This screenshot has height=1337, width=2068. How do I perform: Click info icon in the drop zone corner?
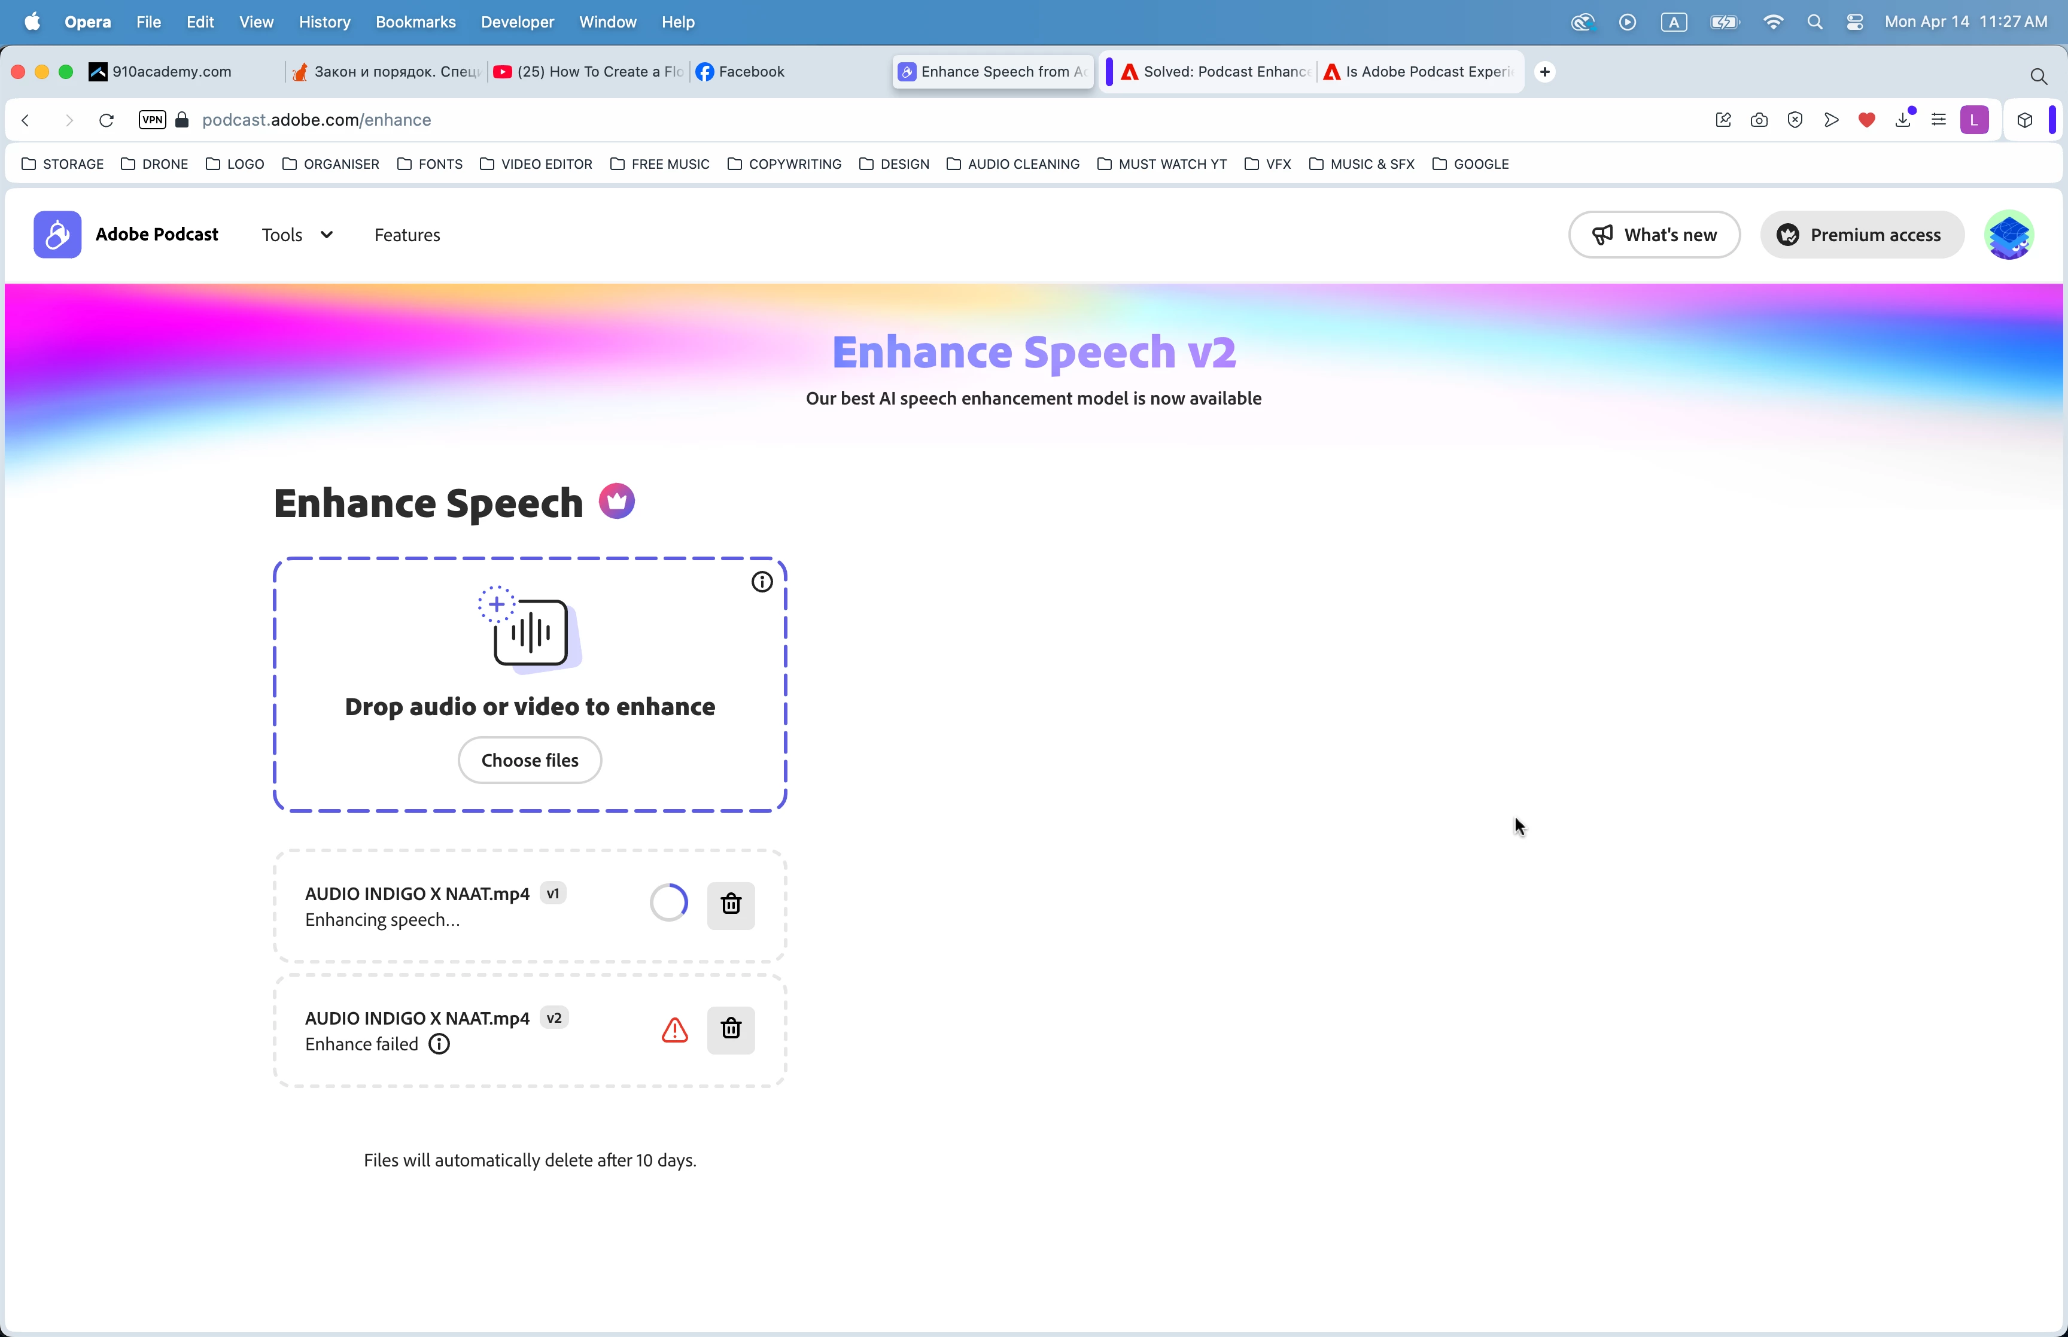(761, 582)
